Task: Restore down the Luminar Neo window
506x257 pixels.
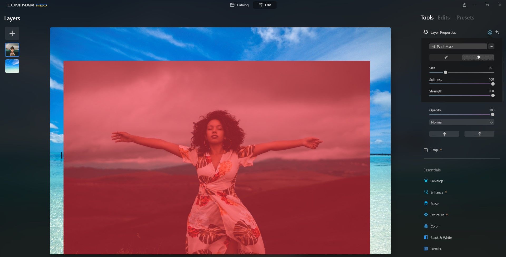Action: (x=487, y=5)
